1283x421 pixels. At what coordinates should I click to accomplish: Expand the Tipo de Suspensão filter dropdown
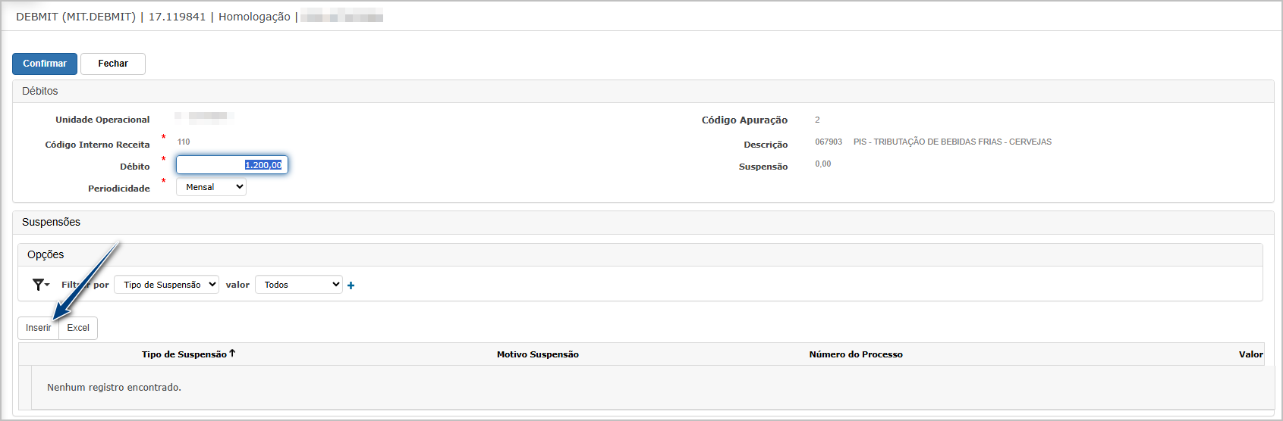[166, 285]
